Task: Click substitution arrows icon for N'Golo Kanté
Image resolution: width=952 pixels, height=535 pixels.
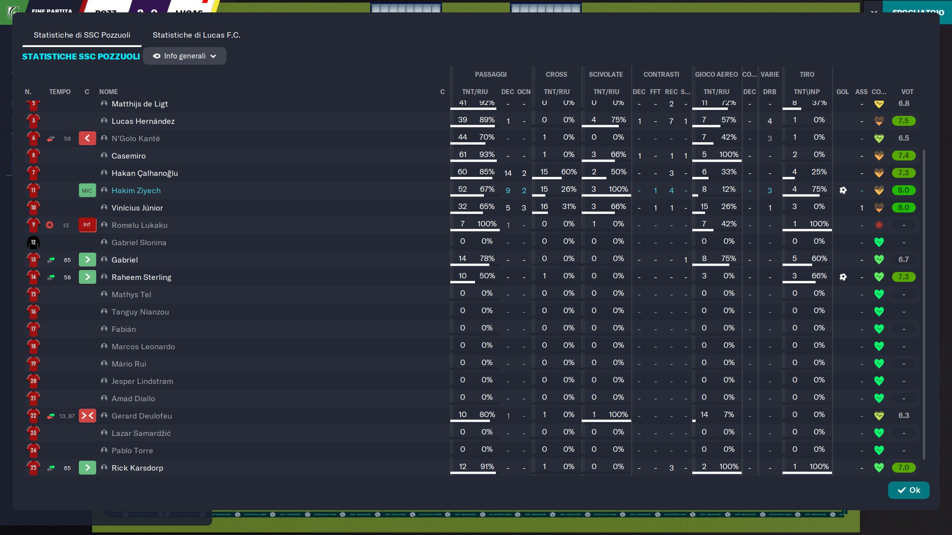Action: point(51,139)
